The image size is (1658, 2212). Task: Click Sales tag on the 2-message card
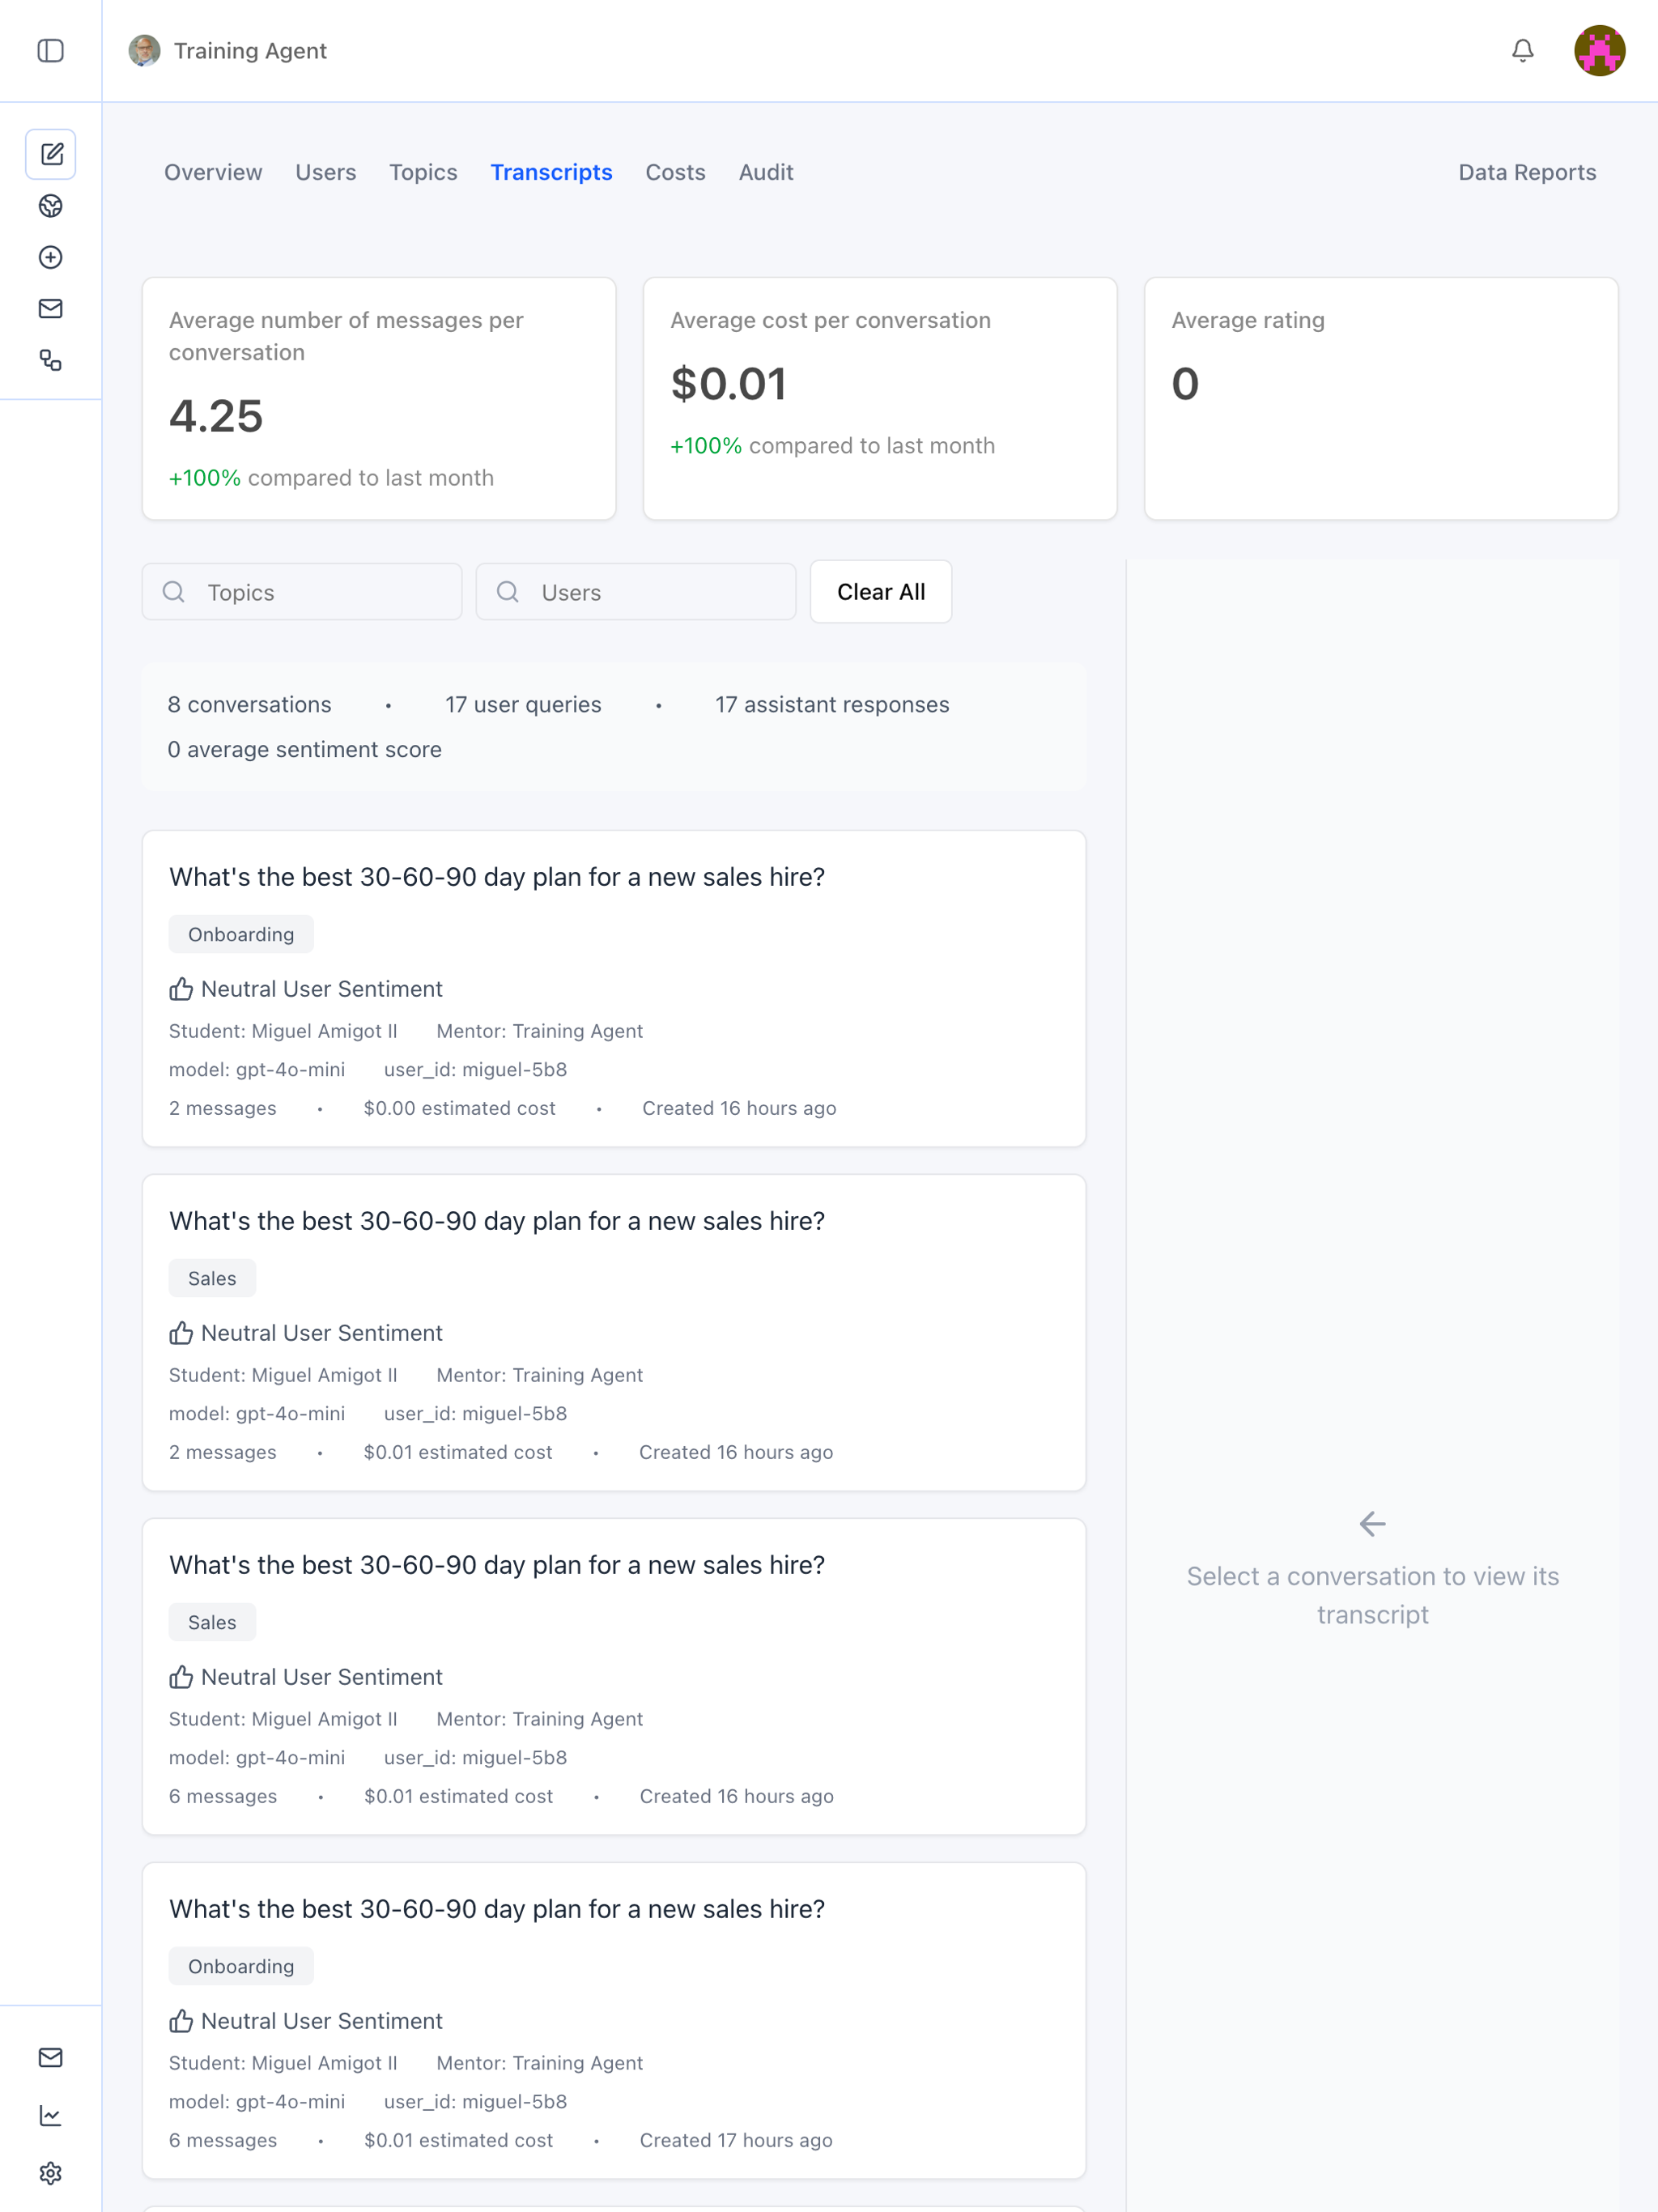212,1278
